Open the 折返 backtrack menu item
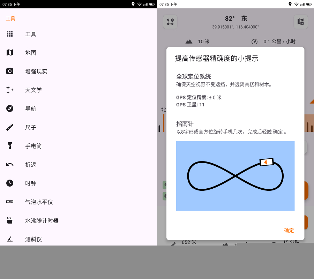The width and height of the screenshot is (314, 279). pyautogui.click(x=31, y=165)
